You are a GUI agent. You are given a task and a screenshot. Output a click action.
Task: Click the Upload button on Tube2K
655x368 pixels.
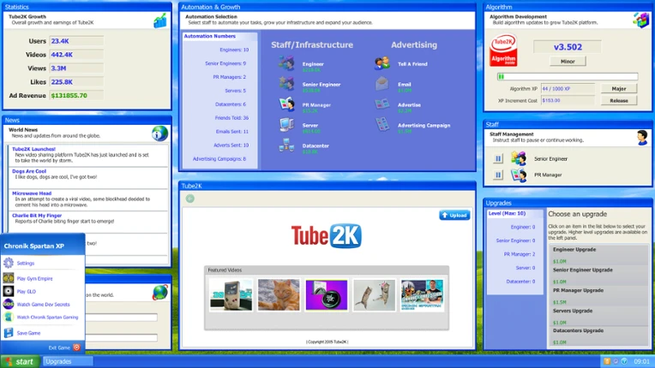pos(454,215)
